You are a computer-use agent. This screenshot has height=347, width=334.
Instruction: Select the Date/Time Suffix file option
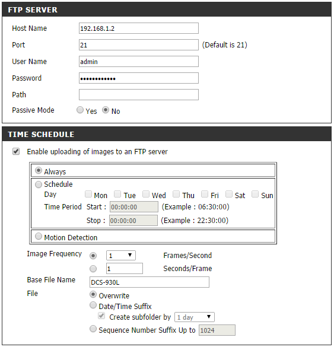(x=93, y=305)
